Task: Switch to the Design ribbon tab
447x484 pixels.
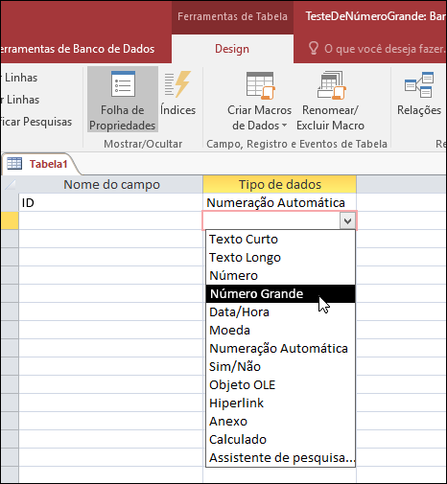Action: tap(232, 49)
